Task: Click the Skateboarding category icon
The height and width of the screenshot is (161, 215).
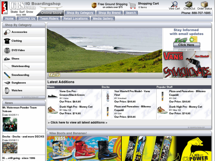Action: point(7,66)
